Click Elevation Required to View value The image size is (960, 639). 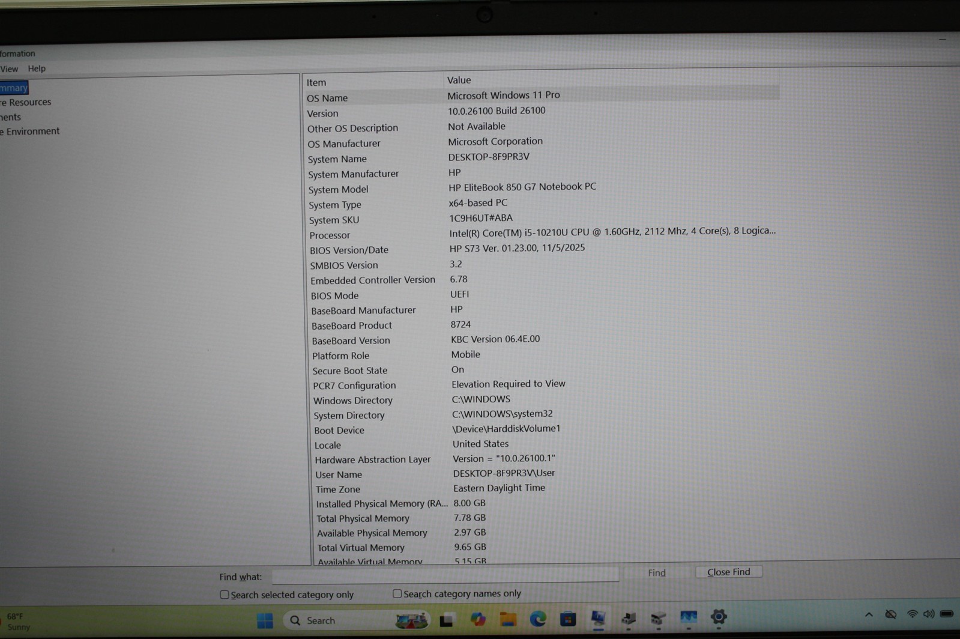(509, 384)
